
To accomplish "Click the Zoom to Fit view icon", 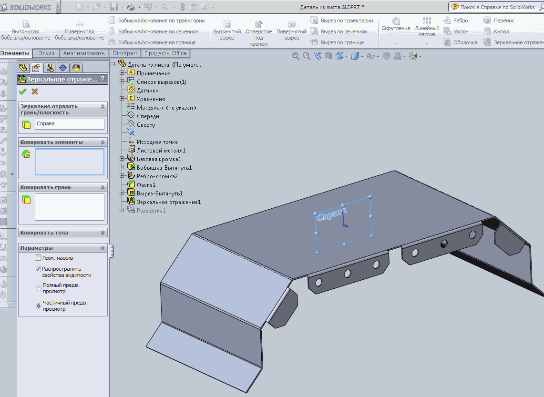I will [x=295, y=56].
